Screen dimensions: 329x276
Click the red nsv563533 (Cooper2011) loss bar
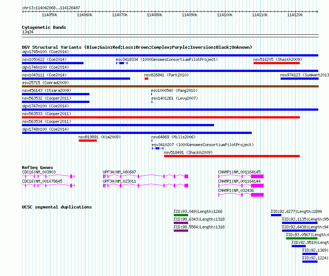pos(161,117)
